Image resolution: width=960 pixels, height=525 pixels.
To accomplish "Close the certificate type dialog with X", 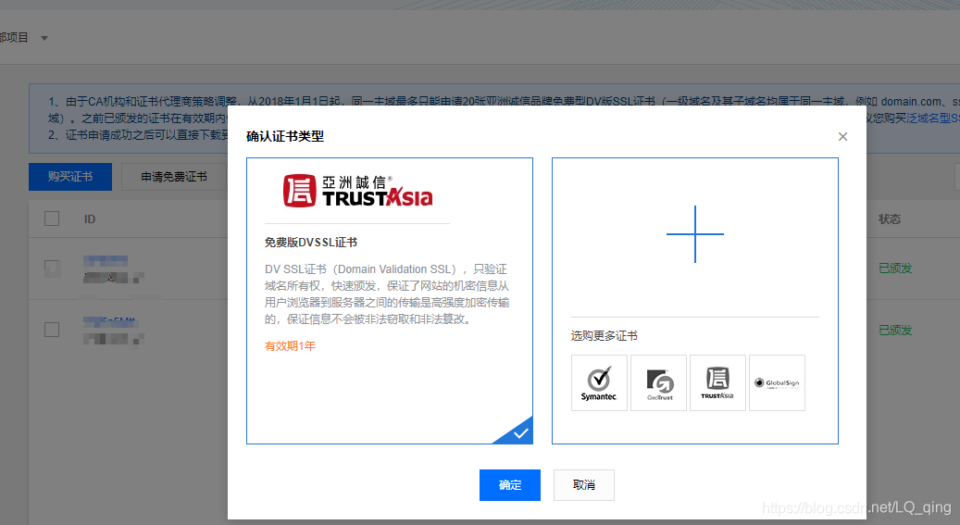I will [843, 137].
